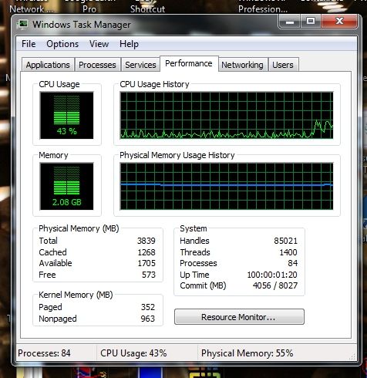
Task: Click the Up Time label
Action: (194, 275)
